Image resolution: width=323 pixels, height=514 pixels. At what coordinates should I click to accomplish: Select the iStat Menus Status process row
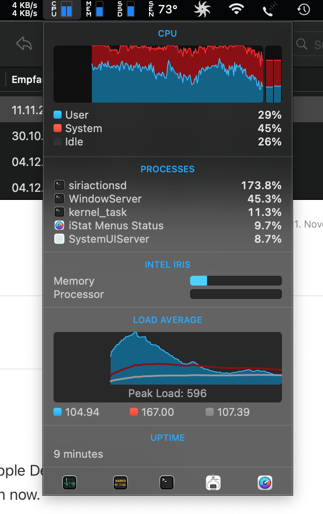tap(168, 225)
